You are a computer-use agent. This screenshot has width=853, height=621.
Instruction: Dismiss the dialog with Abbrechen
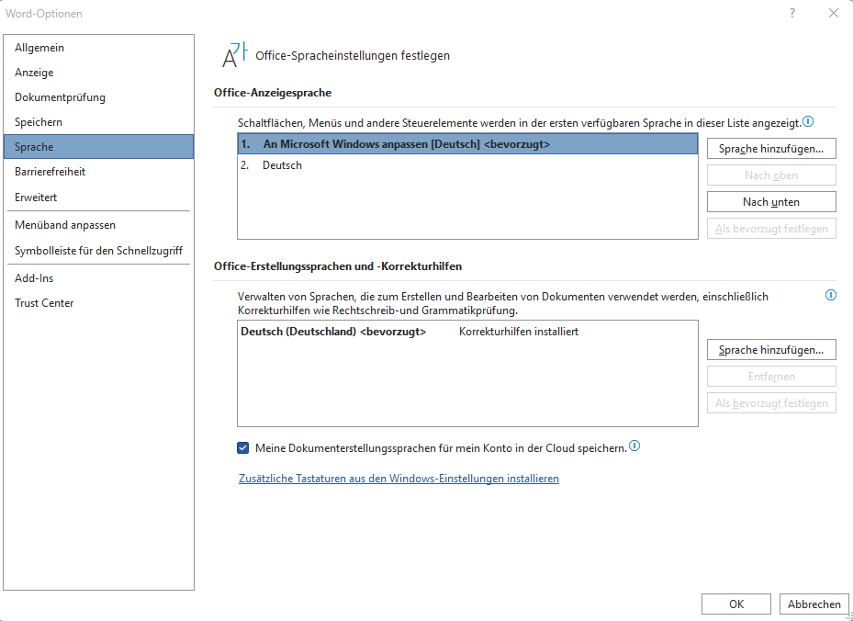pyautogui.click(x=814, y=604)
